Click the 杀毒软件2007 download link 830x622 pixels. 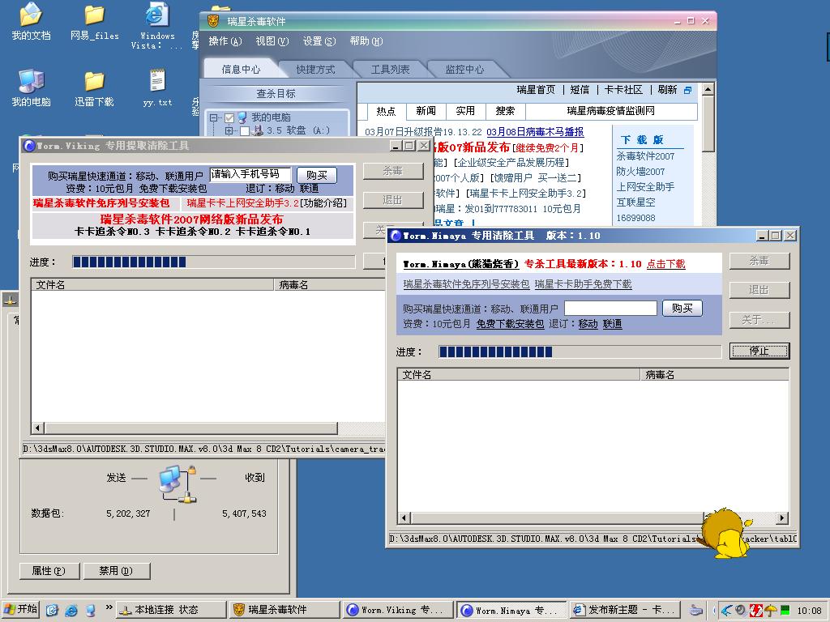point(645,156)
